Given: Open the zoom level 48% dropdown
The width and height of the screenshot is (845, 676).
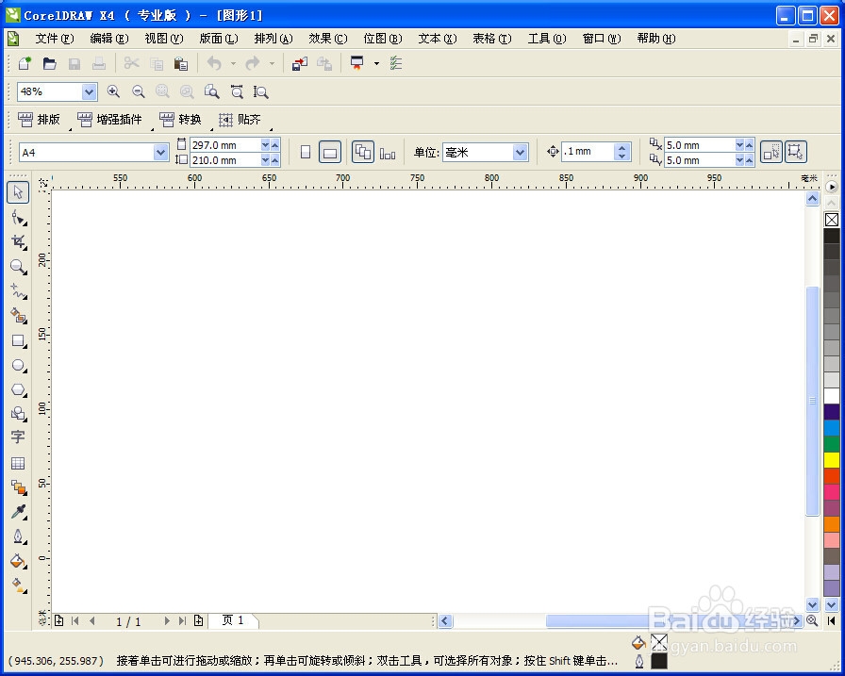Looking at the screenshot, I should click(89, 92).
